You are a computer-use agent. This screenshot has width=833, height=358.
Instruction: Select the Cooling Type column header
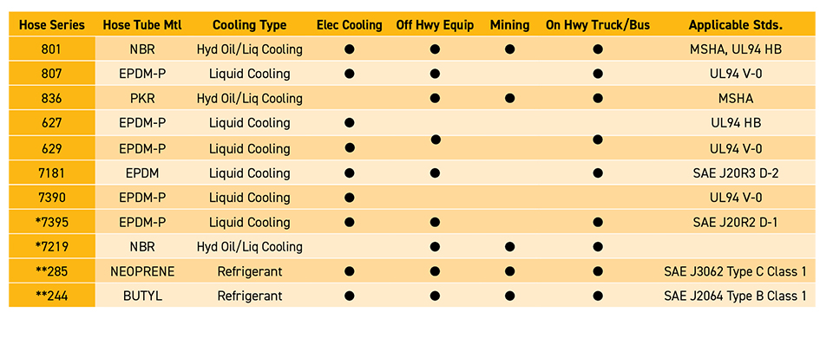pos(249,25)
